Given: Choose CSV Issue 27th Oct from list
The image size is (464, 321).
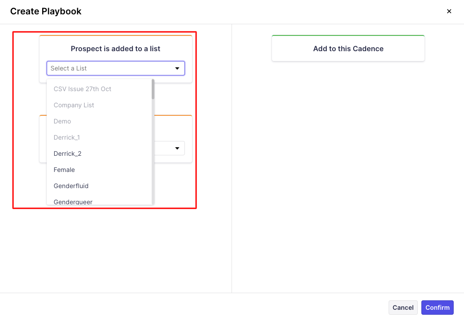Looking at the screenshot, I should (x=83, y=89).
